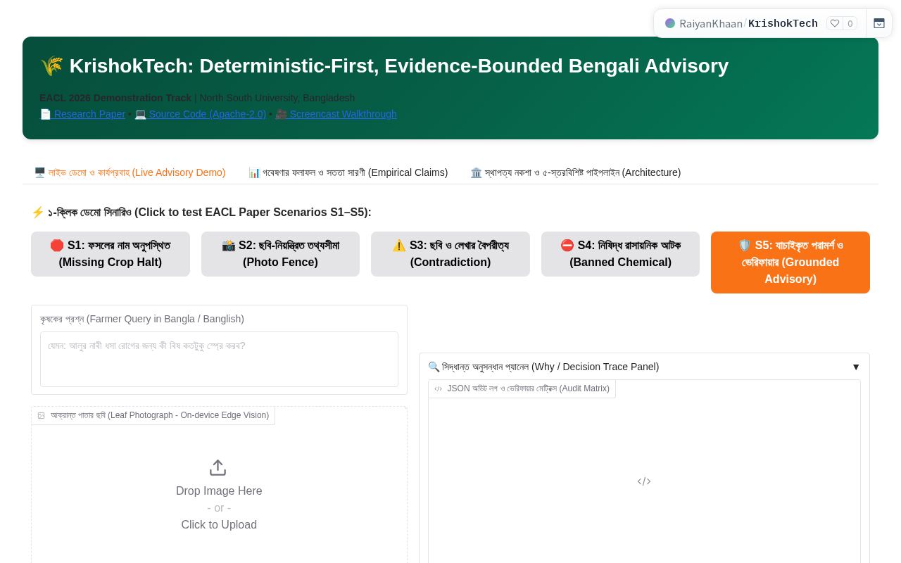Switch to the Empirical Claims tab

click(x=348, y=172)
